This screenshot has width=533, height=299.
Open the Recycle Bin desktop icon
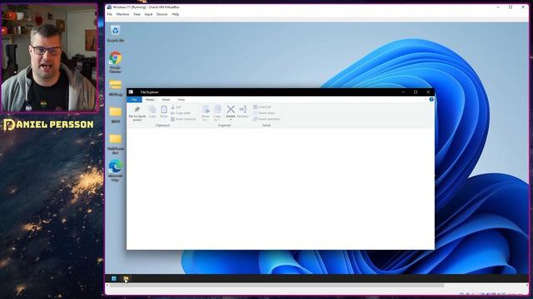116,34
